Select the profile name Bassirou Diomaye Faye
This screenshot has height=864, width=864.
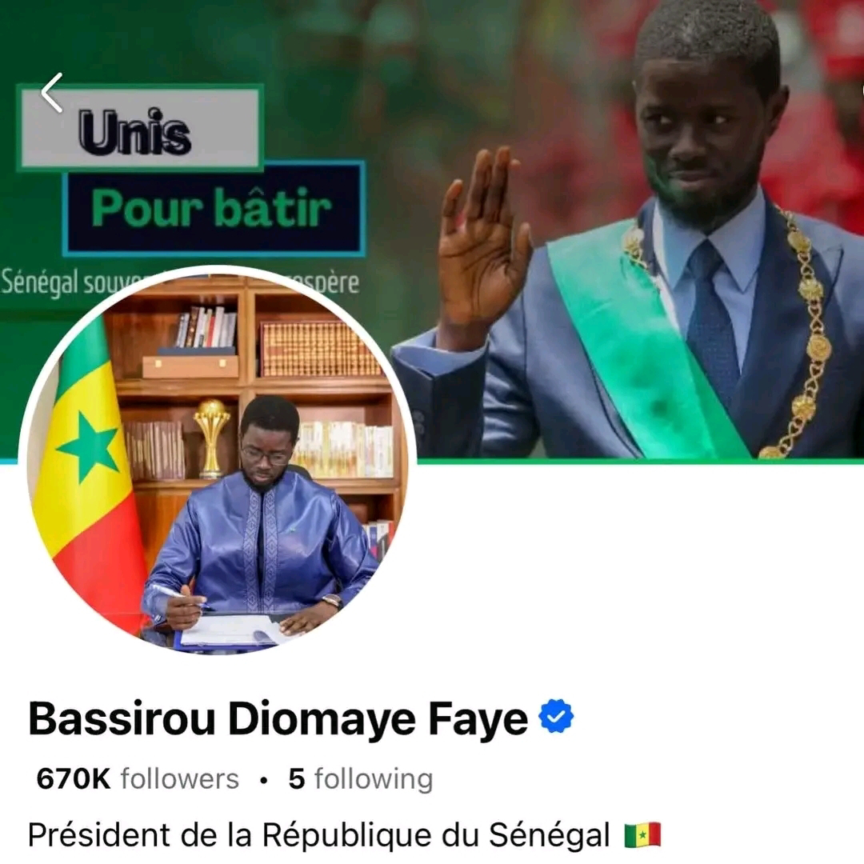pos(278,718)
